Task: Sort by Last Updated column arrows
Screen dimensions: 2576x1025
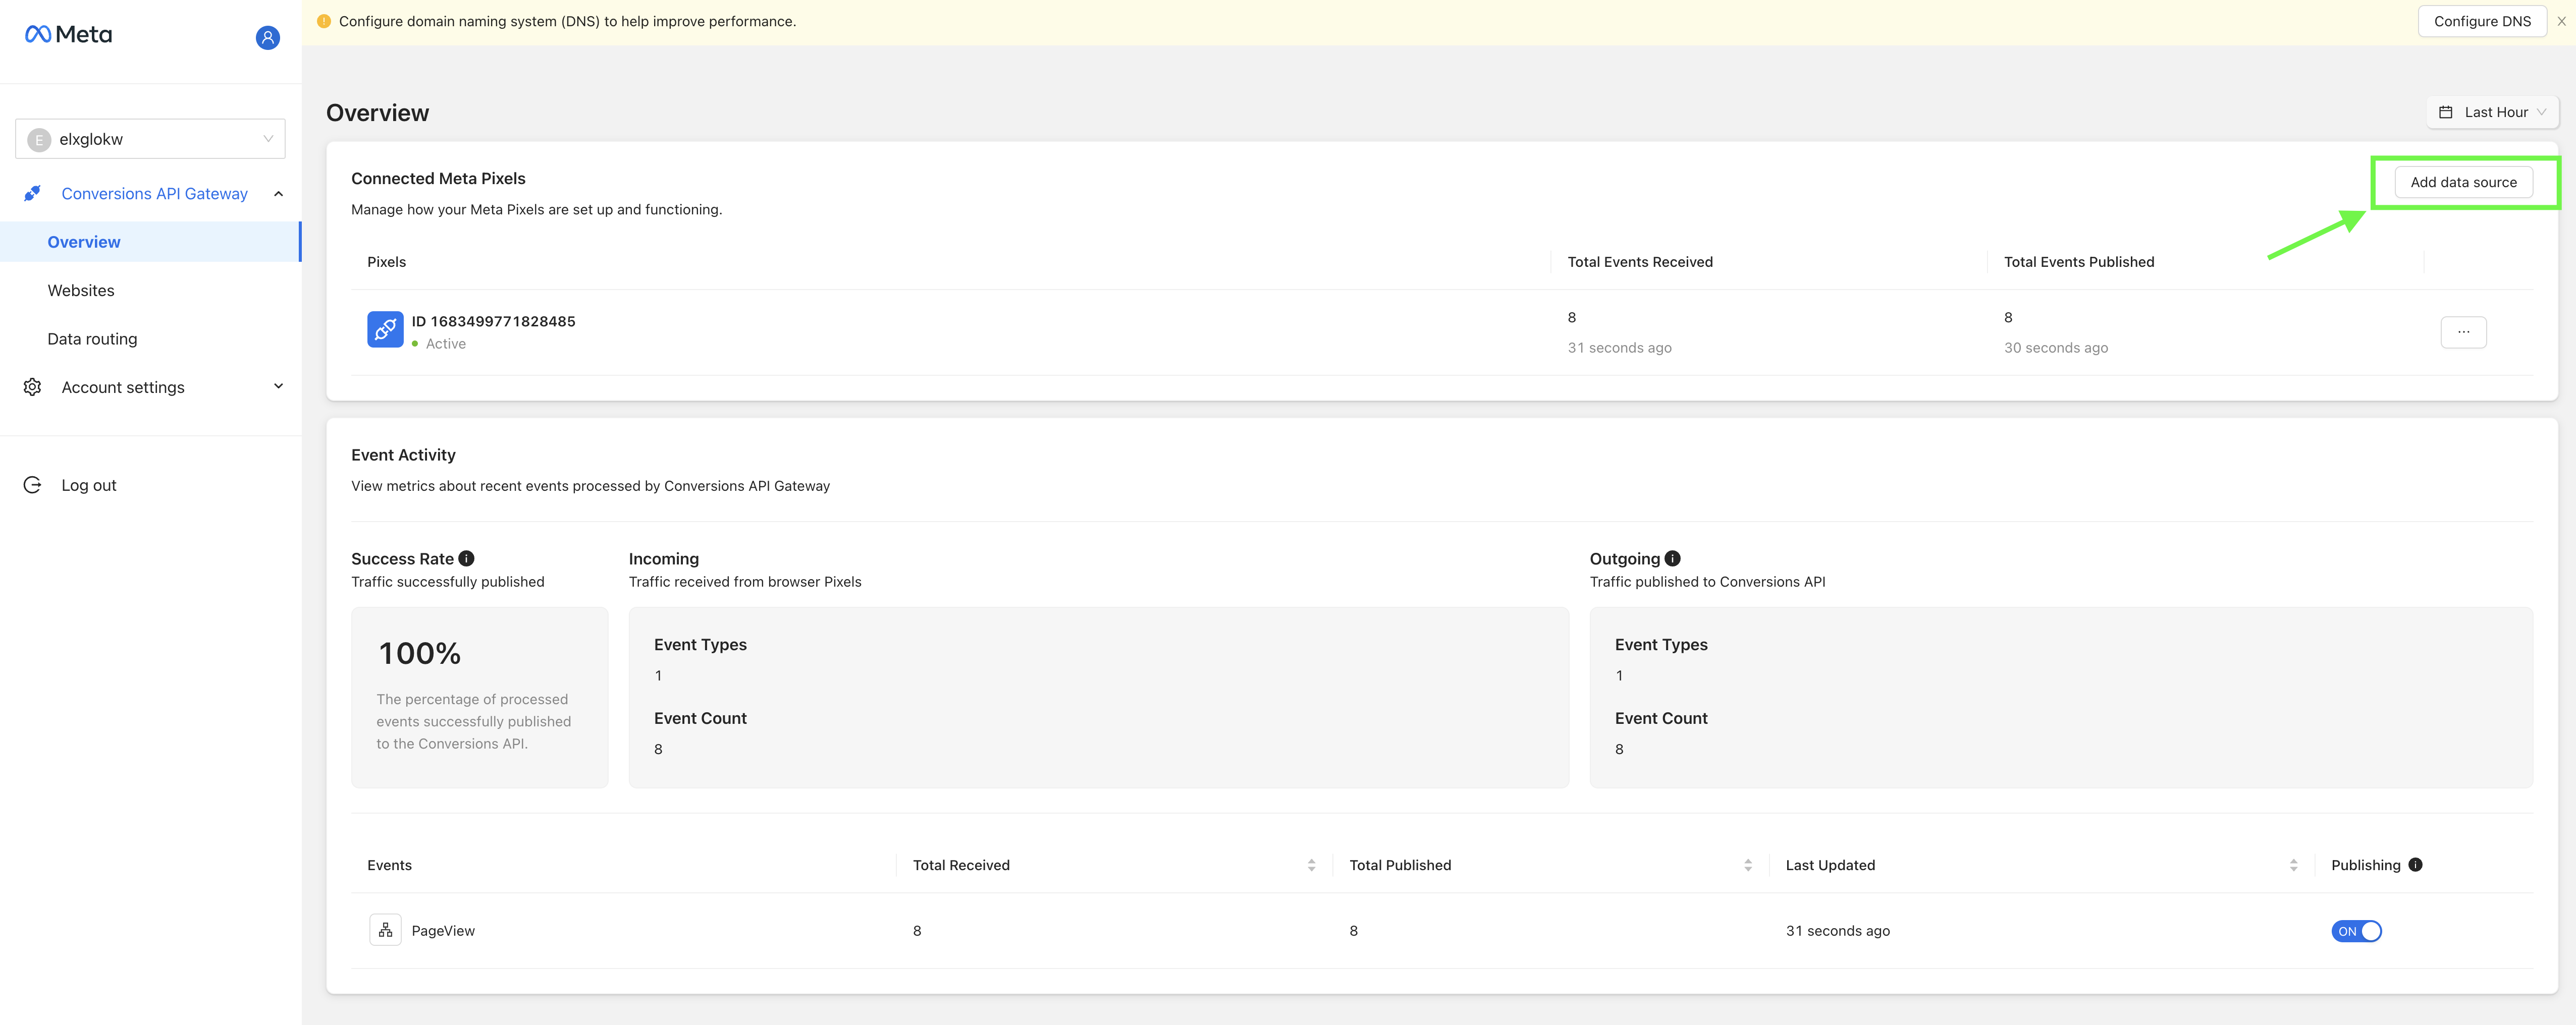Action: [2293, 865]
